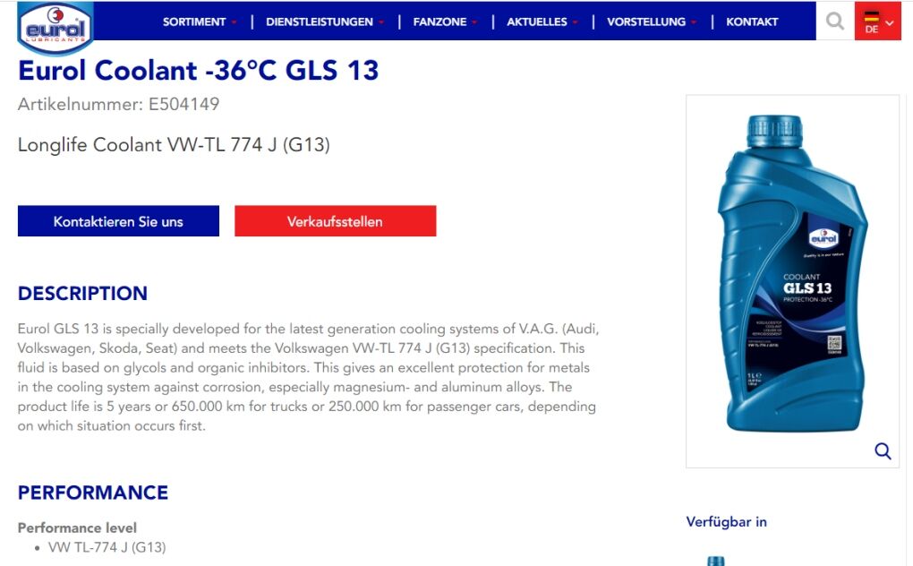Expand the Dienstleistungen dropdown arrow
The image size is (913, 566).
[x=380, y=22]
